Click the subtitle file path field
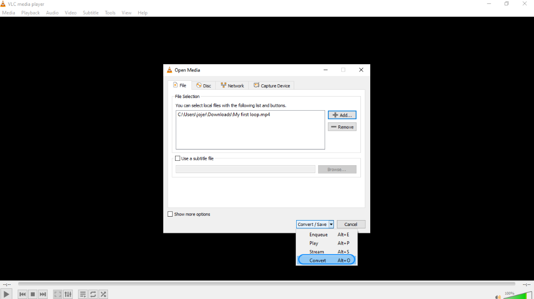The height and width of the screenshot is (299, 534). tap(245, 169)
